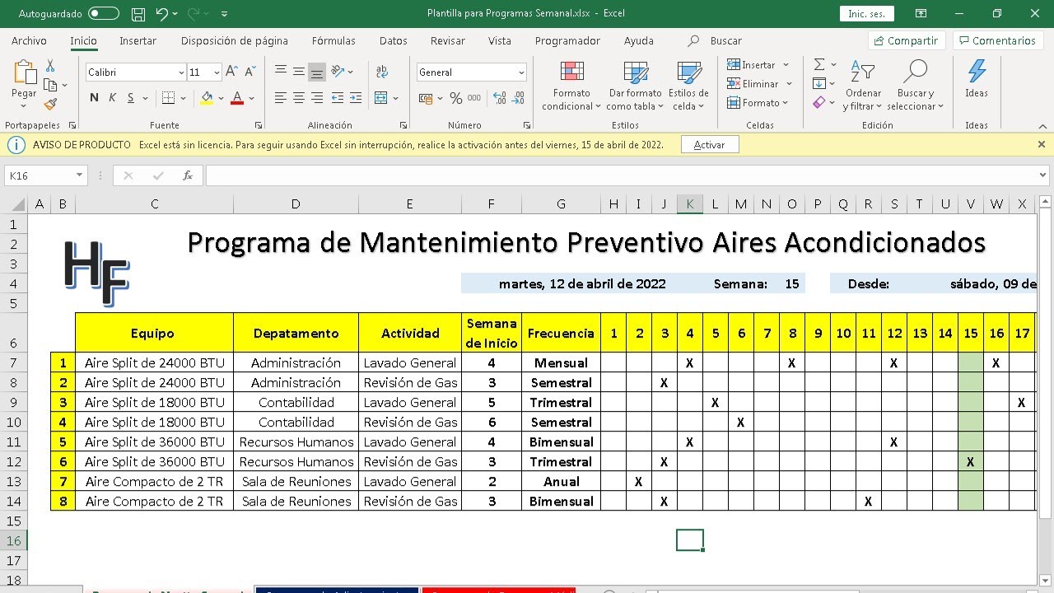The image size is (1054, 593).
Task: Click the align right icon
Action: [x=316, y=98]
